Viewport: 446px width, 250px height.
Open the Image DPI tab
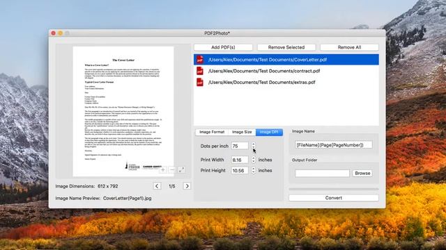pos(269,132)
